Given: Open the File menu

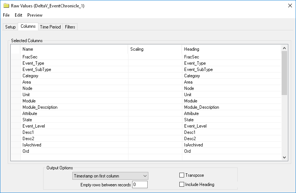Looking at the screenshot, I should (x=6, y=15).
